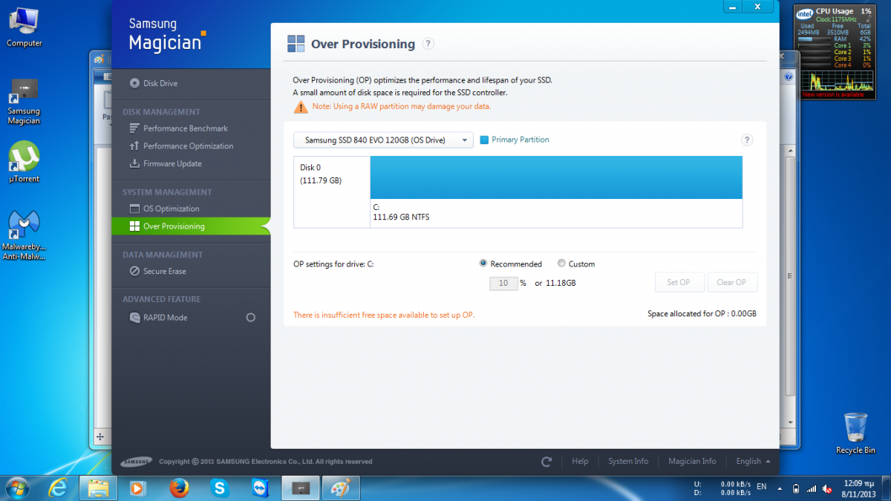Open the Computer desktop icon
The height and width of the screenshot is (501, 891).
tap(24, 27)
